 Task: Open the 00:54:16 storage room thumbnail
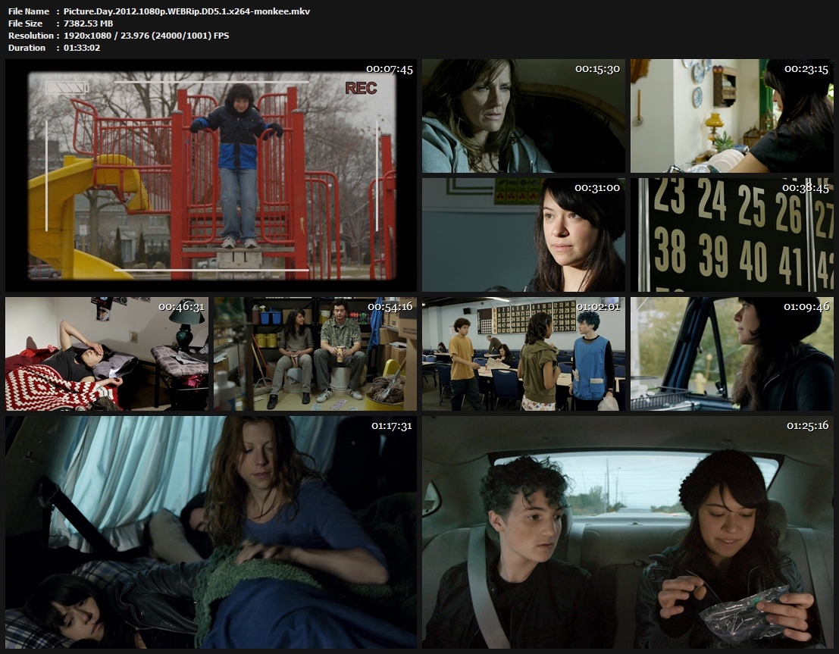point(315,354)
